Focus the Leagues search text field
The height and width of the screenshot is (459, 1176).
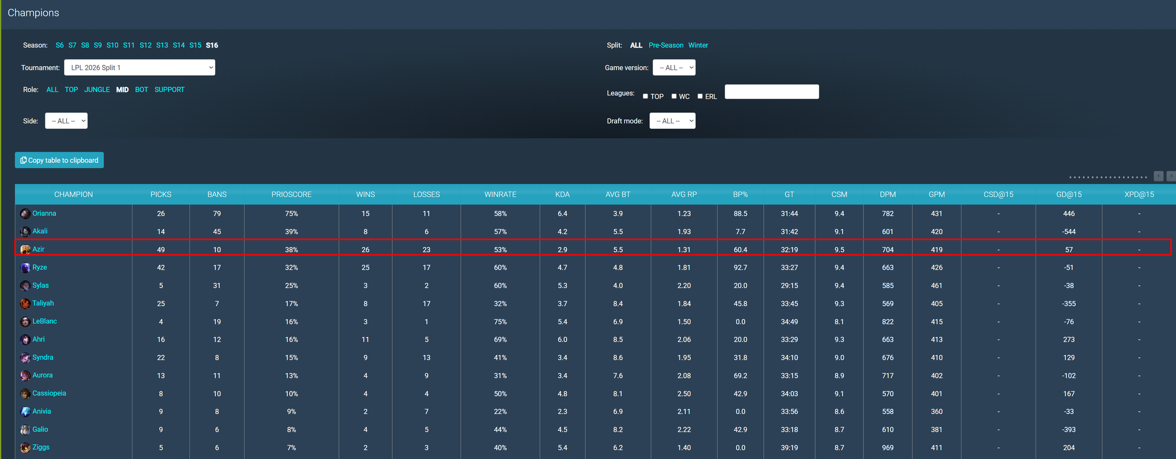tap(771, 92)
